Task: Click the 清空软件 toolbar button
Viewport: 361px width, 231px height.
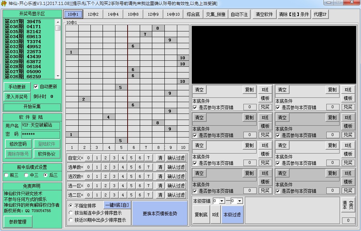Action: 264,14
